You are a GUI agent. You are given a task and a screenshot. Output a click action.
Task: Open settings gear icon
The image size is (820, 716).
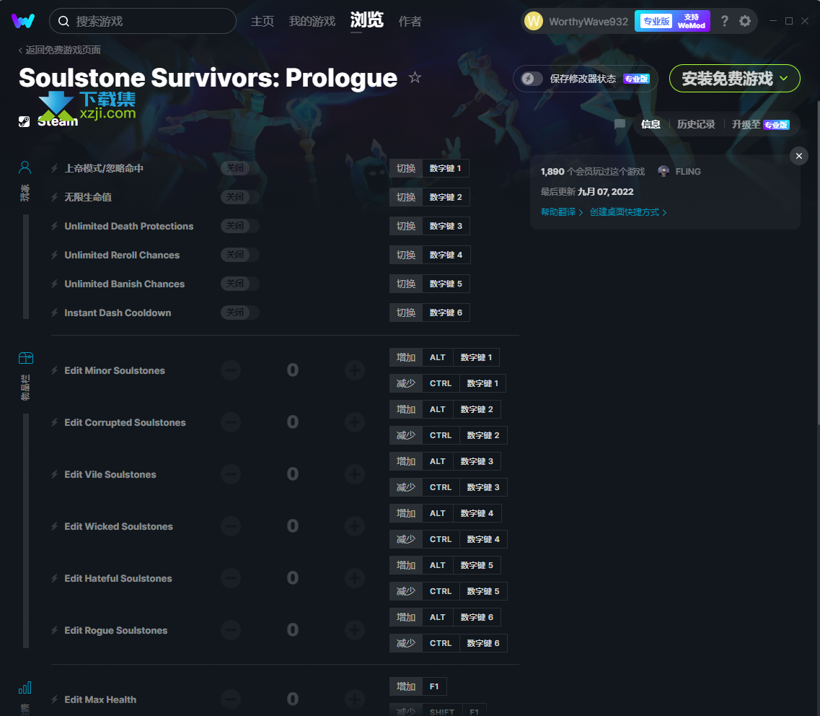(745, 21)
